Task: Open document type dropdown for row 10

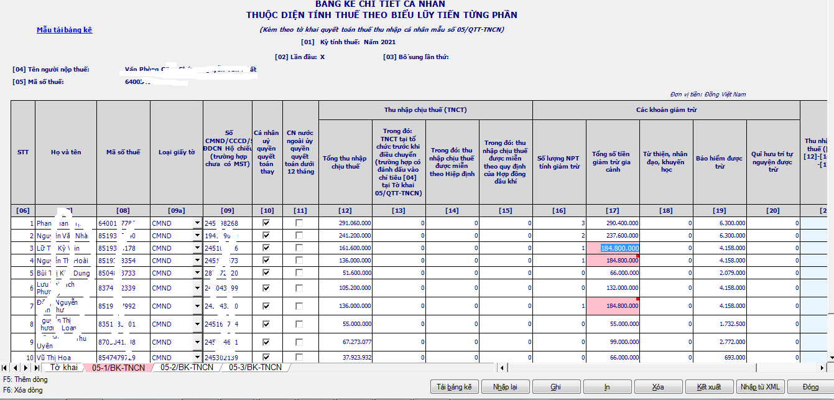Action: click(197, 358)
